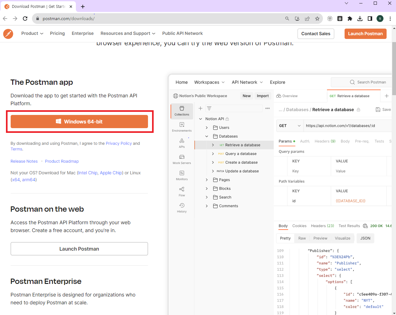Select the Headers (9) request tab
Image resolution: width=396 pixels, height=315 pixels.
(x=325, y=141)
